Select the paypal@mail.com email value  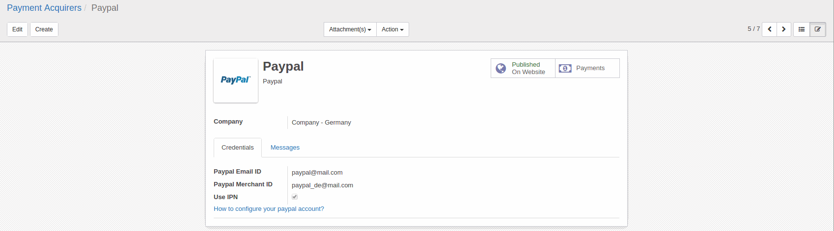[x=317, y=173]
